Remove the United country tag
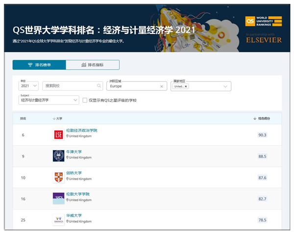Screen dimensions: 294x234 [x=186, y=86]
